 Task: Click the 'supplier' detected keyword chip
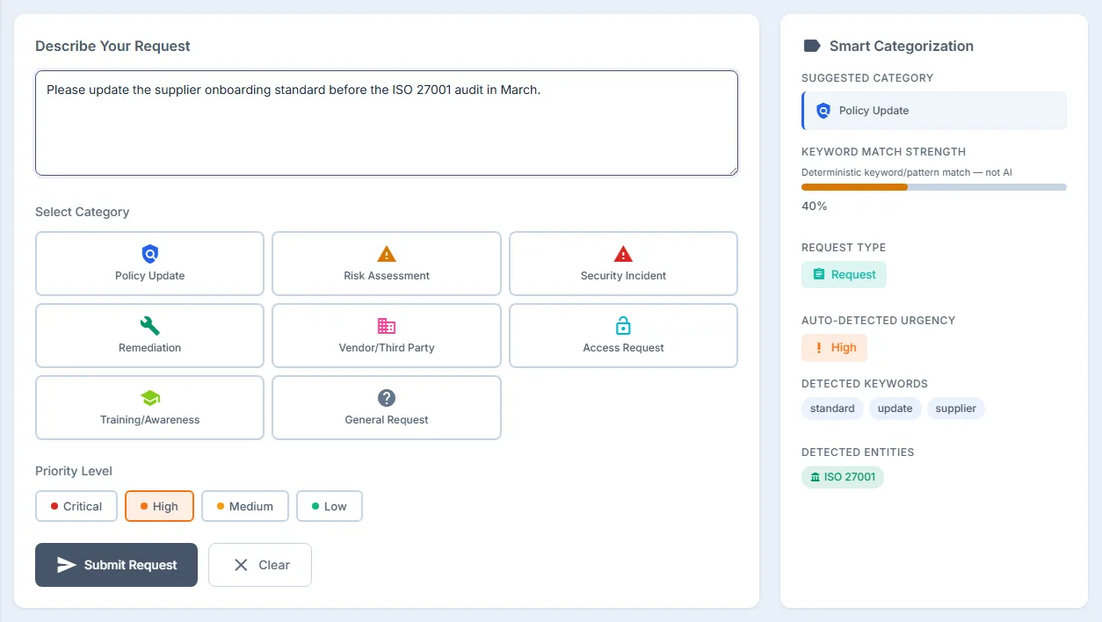pos(956,409)
